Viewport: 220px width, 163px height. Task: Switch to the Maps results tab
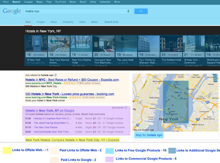pyautogui.click(x=54, y=22)
